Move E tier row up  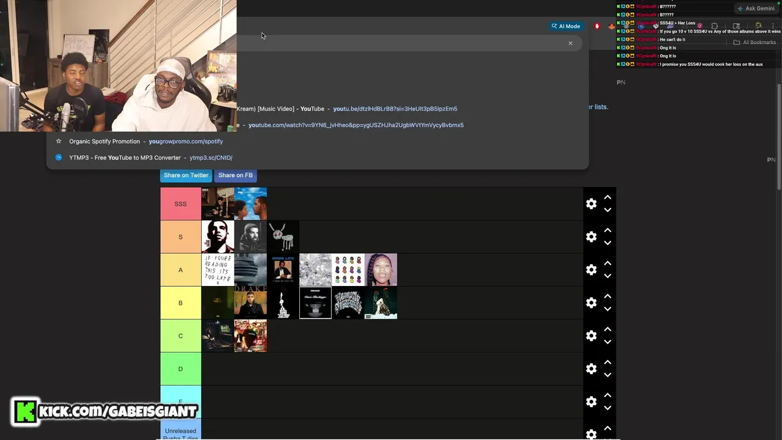click(608, 395)
